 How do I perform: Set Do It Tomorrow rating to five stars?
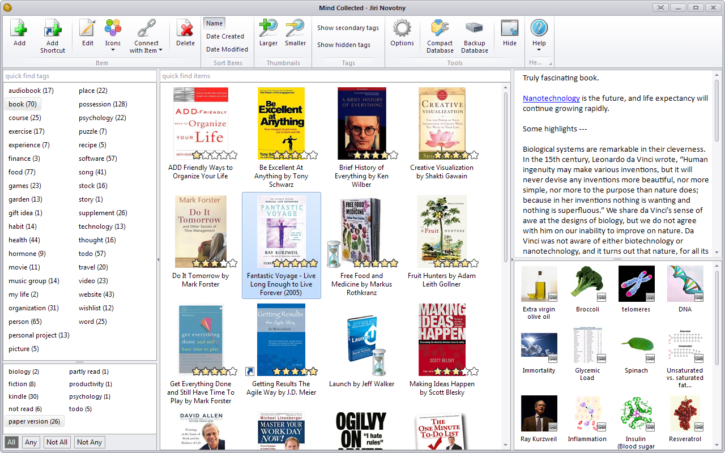pyautogui.click(x=233, y=263)
